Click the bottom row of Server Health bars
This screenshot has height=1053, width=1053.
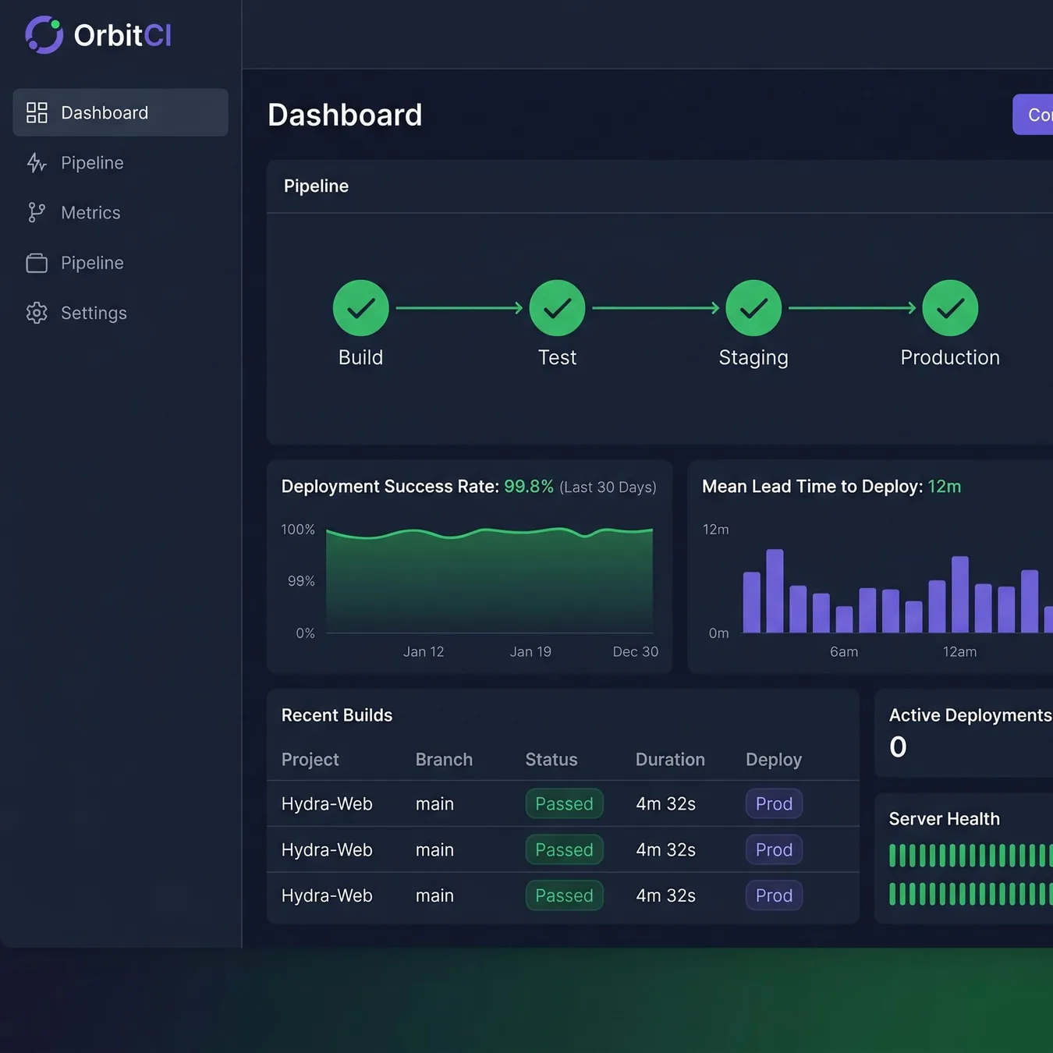click(971, 894)
